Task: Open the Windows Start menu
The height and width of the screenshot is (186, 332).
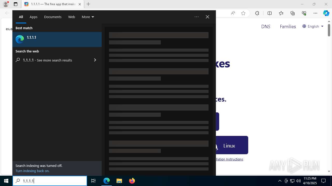Action: click(6, 181)
